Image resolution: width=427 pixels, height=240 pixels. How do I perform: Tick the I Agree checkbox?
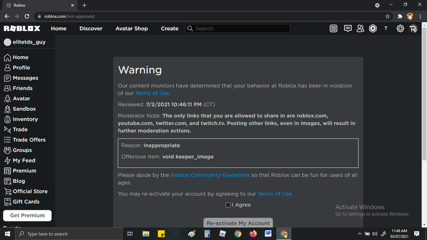[228, 205]
